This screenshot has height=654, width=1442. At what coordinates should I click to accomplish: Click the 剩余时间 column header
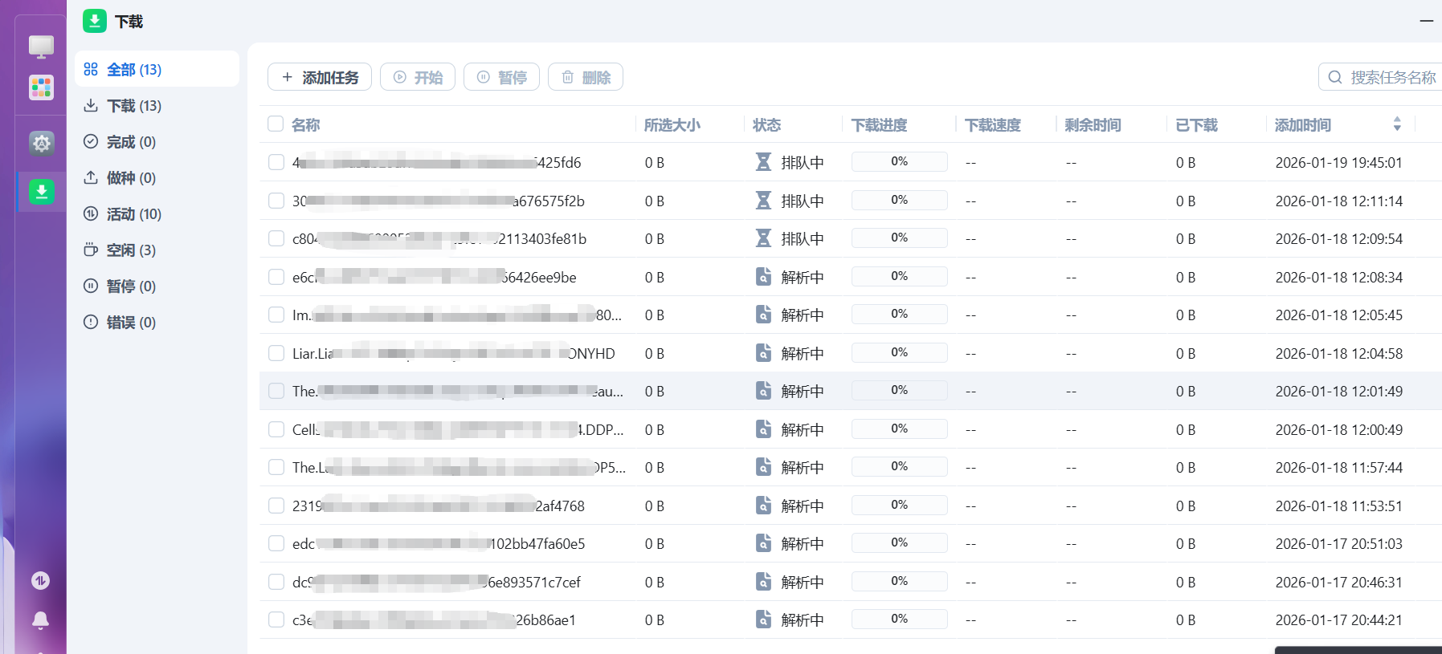(x=1093, y=125)
